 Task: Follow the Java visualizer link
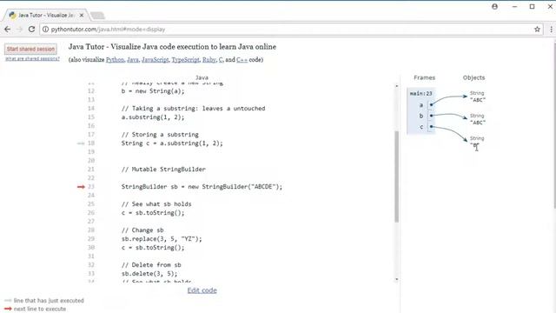coord(133,60)
